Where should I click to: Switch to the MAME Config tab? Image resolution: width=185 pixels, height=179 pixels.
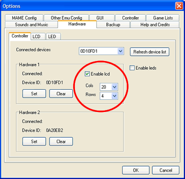tap(24, 18)
